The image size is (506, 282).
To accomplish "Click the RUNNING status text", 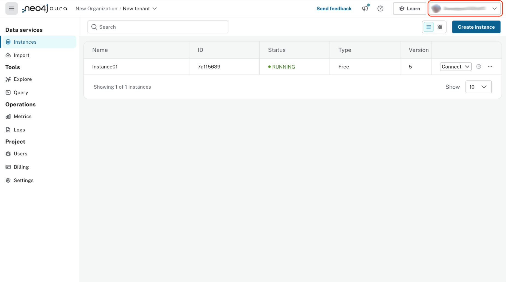I will 283,67.
